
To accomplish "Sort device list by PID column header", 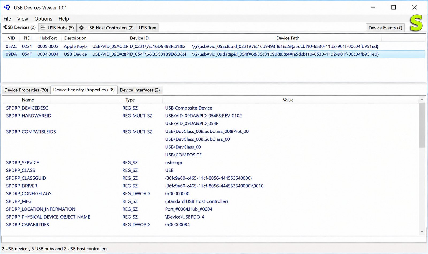I will point(27,38).
